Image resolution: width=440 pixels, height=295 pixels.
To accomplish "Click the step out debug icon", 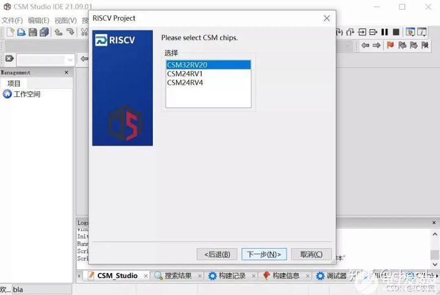I will coord(350,32).
